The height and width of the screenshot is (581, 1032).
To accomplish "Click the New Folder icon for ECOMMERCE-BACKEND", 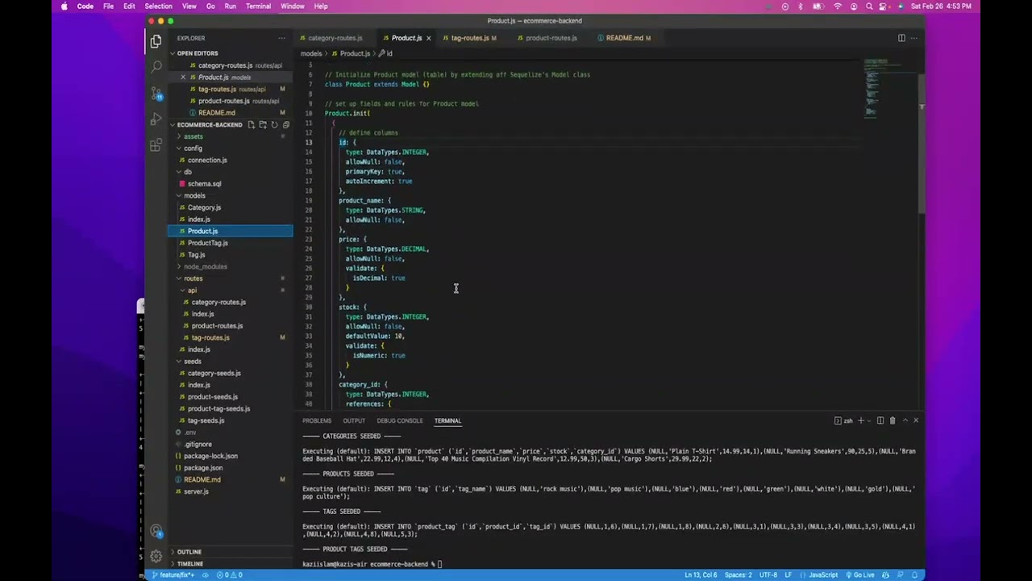I will tap(263, 124).
